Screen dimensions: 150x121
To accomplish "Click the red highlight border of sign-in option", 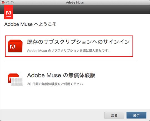I will click(x=69, y=36).
